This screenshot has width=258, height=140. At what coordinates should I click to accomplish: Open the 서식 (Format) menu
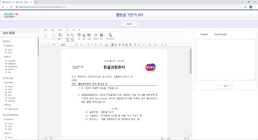67,30
